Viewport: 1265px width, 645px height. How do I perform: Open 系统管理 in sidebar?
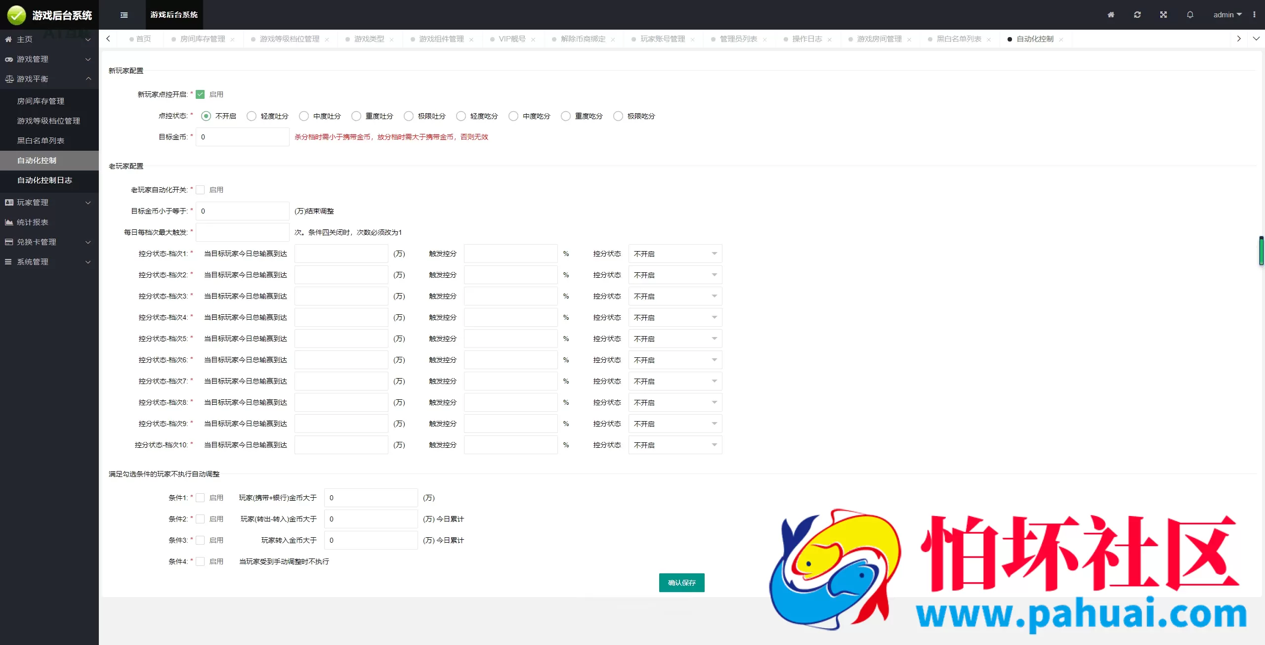tap(49, 262)
